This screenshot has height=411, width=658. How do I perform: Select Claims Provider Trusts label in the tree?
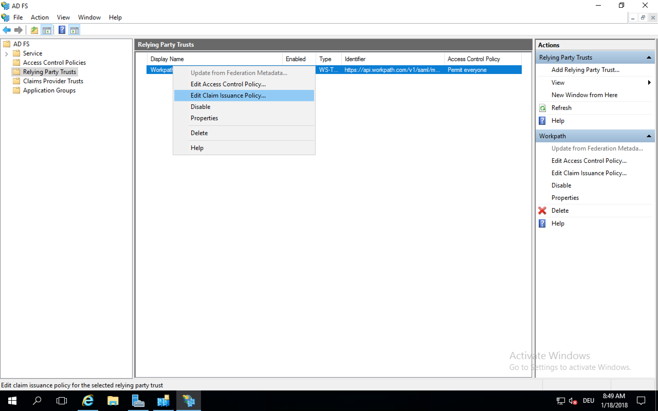tap(53, 81)
